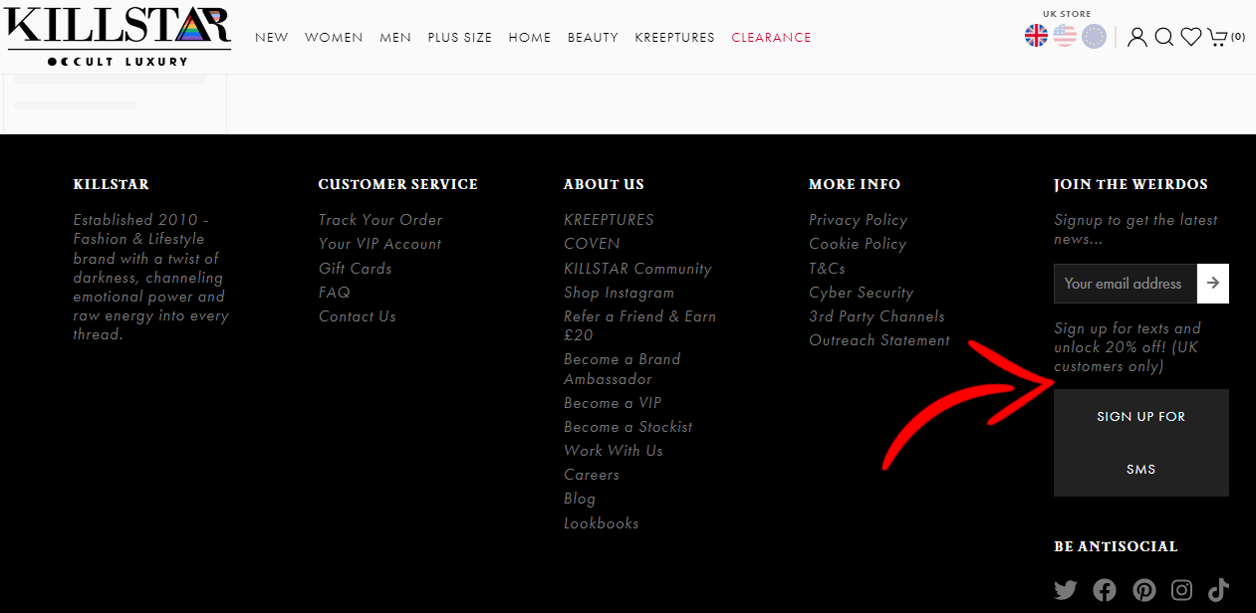Open the 3rd Party Channels link
The width and height of the screenshot is (1256, 613).
(x=877, y=316)
